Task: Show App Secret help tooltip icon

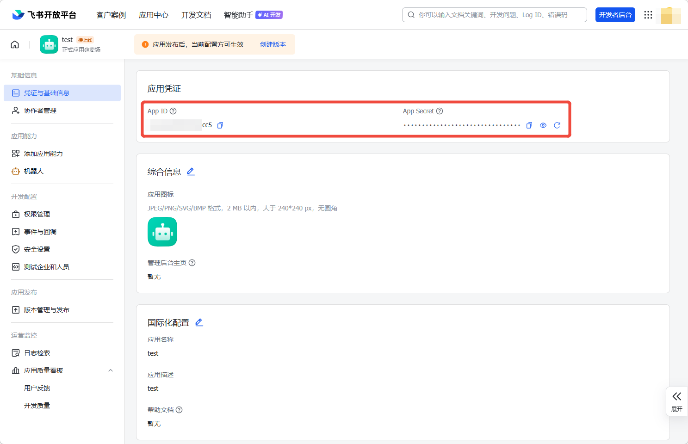Action: tap(440, 111)
